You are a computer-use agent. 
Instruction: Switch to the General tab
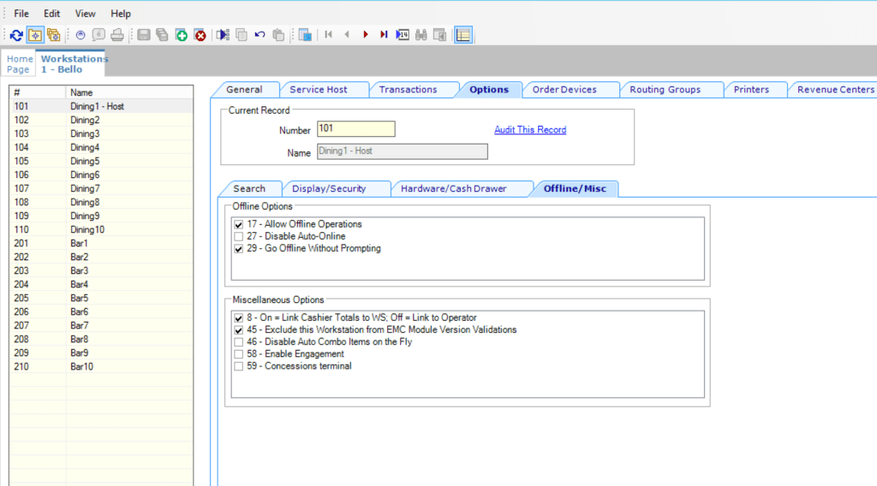[x=244, y=89]
